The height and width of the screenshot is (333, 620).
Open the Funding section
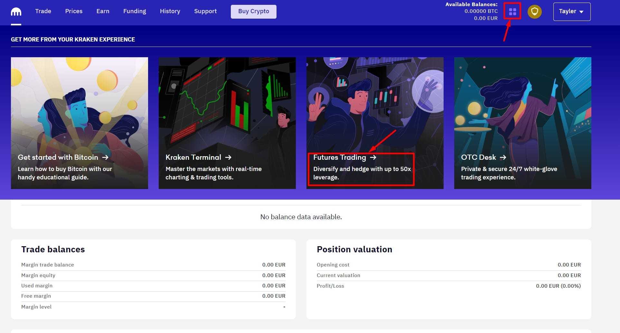(x=135, y=11)
